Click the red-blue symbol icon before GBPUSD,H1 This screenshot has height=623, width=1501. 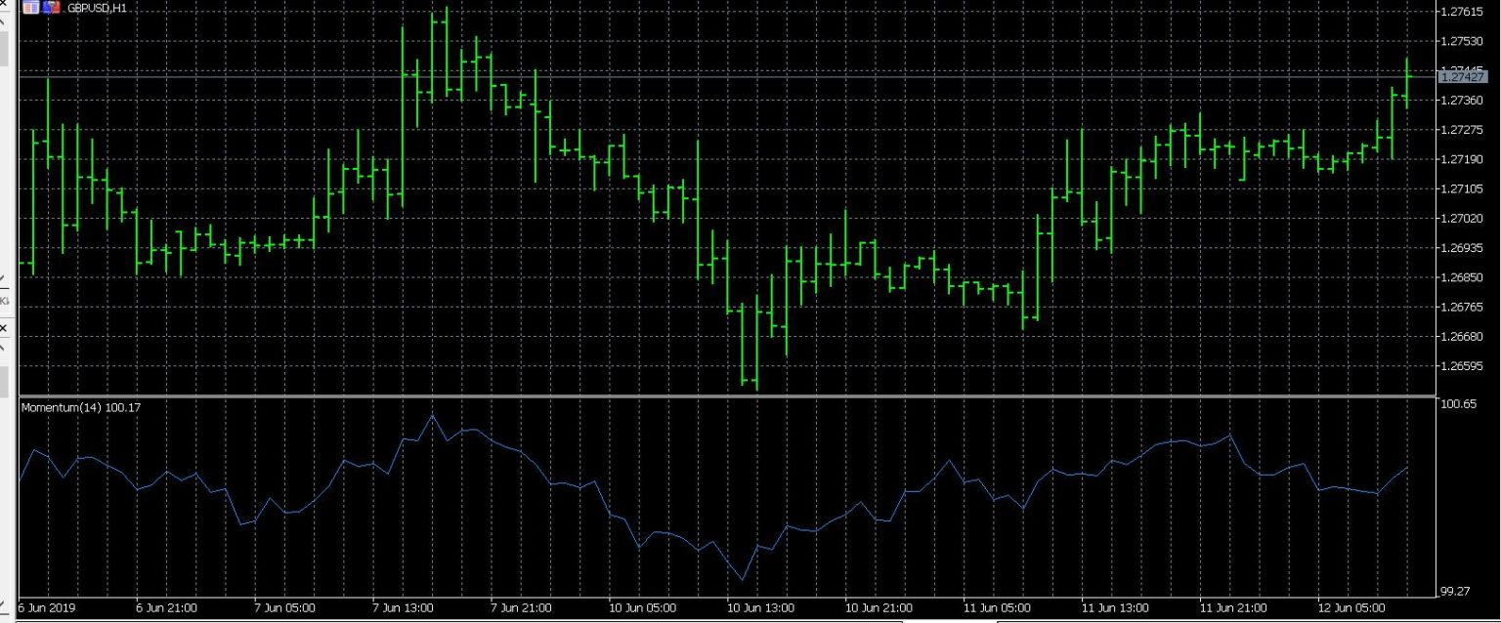tap(52, 8)
